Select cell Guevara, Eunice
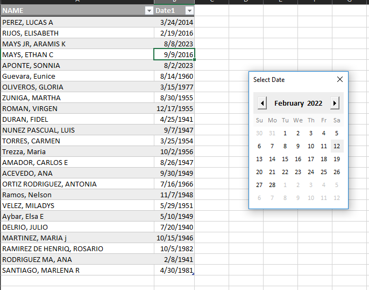Screen dimensions: 369x290 [77, 77]
